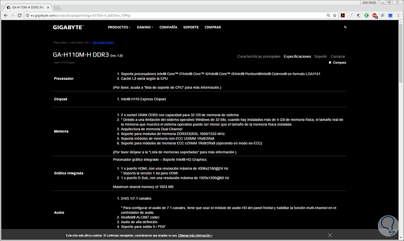Switch to the product Soporte tab

(x=320, y=57)
